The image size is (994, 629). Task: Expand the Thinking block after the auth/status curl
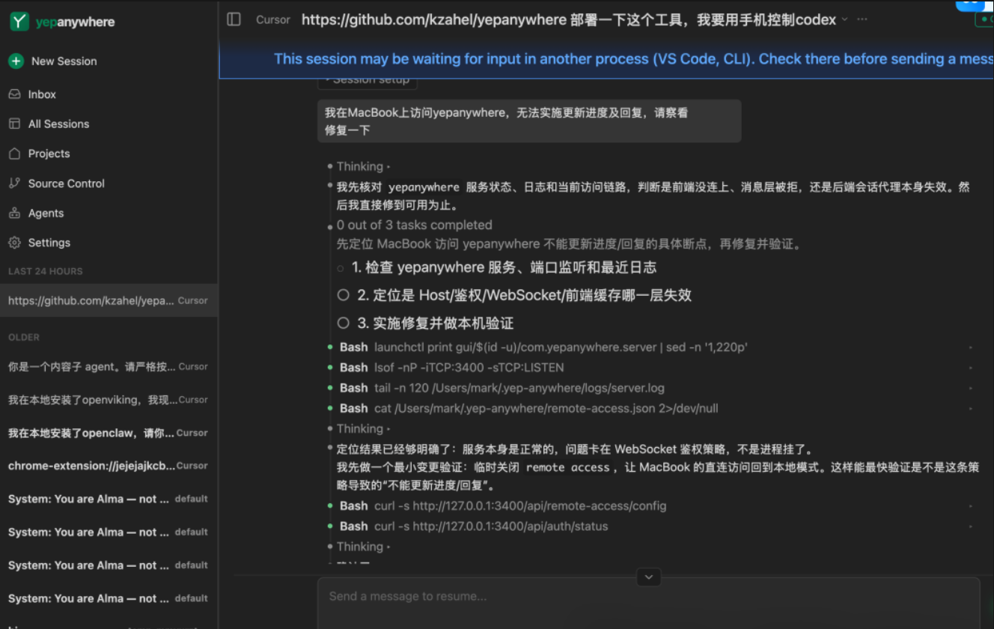[x=363, y=547]
